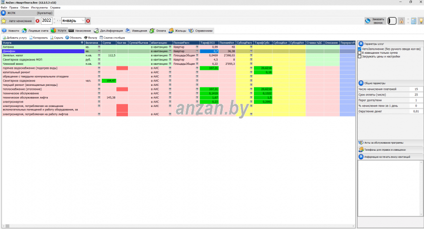Screen dimensions: 424x229
Task: Click the light bulb icon top right
Action: coord(420,21)
